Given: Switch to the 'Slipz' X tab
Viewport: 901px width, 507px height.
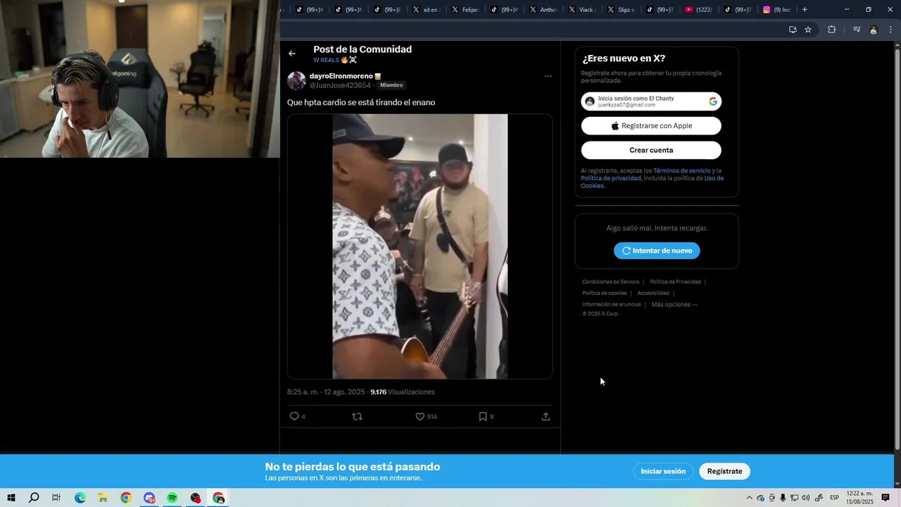Looking at the screenshot, I should 620,10.
